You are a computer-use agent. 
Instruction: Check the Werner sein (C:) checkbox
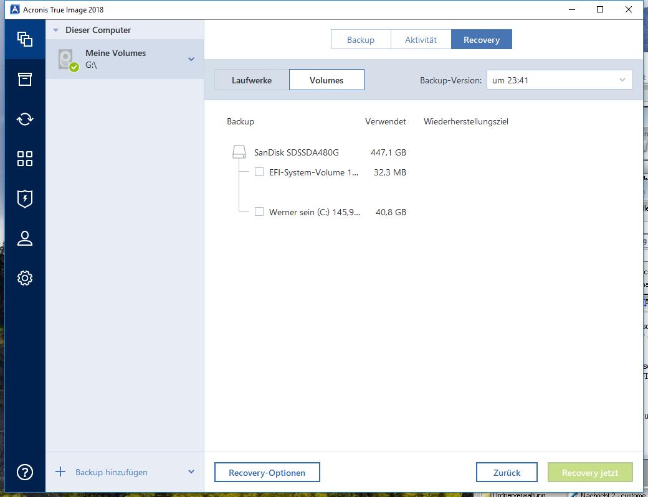point(259,211)
